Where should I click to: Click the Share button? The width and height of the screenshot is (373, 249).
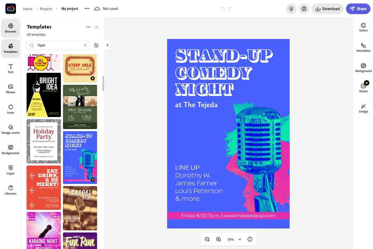tap(358, 9)
